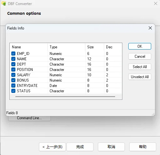Click size value 12 of NAME
160x155 pixels.
(x=89, y=59)
